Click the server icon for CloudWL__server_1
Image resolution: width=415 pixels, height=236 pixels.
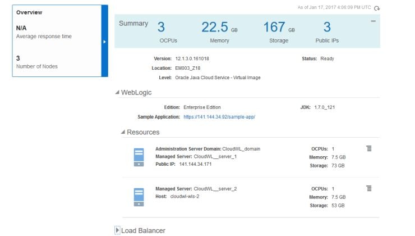[139, 157]
